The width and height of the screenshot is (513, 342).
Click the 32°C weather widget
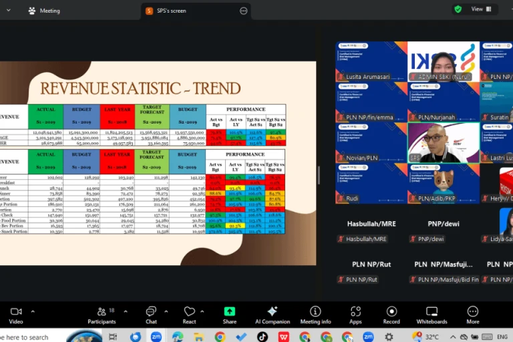pos(427,337)
